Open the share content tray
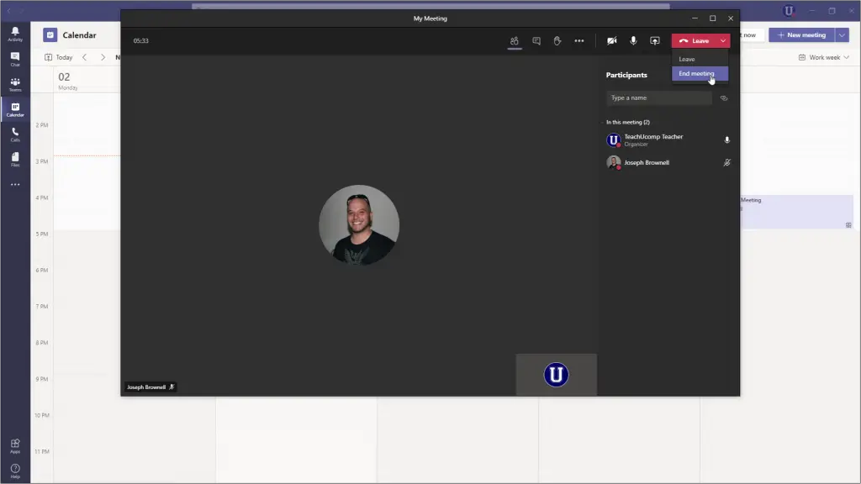861x484 pixels. click(x=655, y=40)
